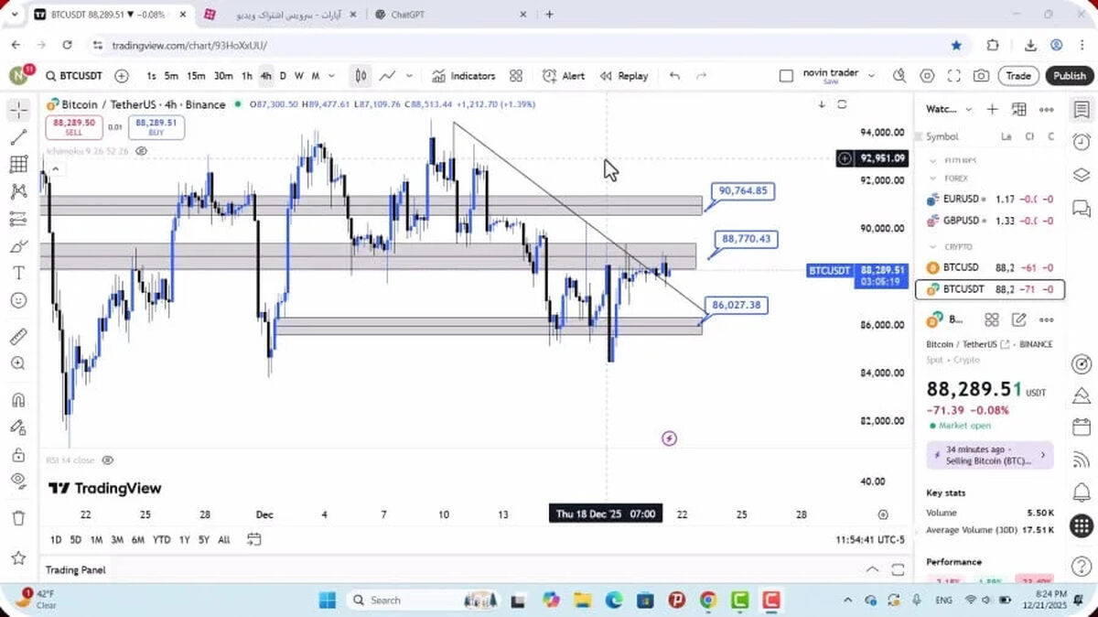Screen dimensions: 1098x617
Task: Select the 1D date range
Action: coord(56,539)
